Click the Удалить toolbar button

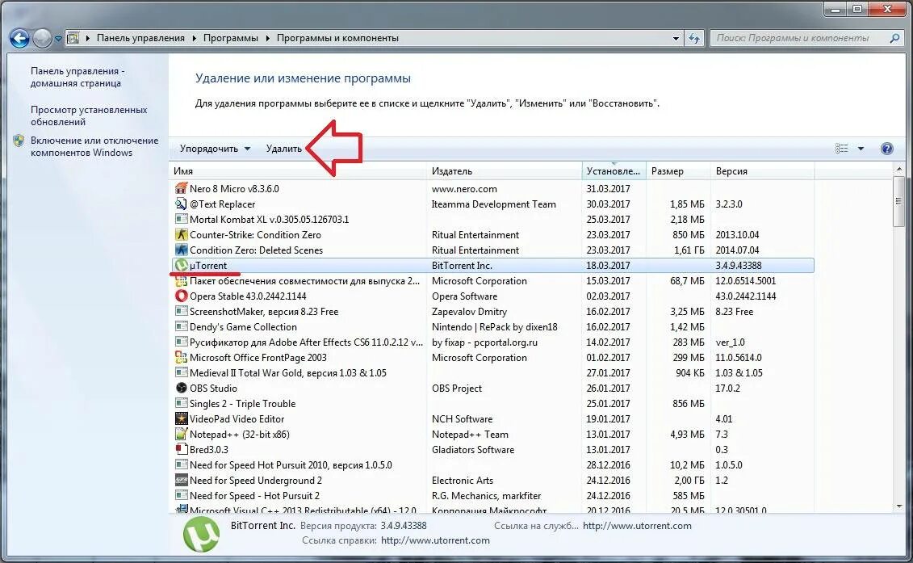tap(284, 149)
